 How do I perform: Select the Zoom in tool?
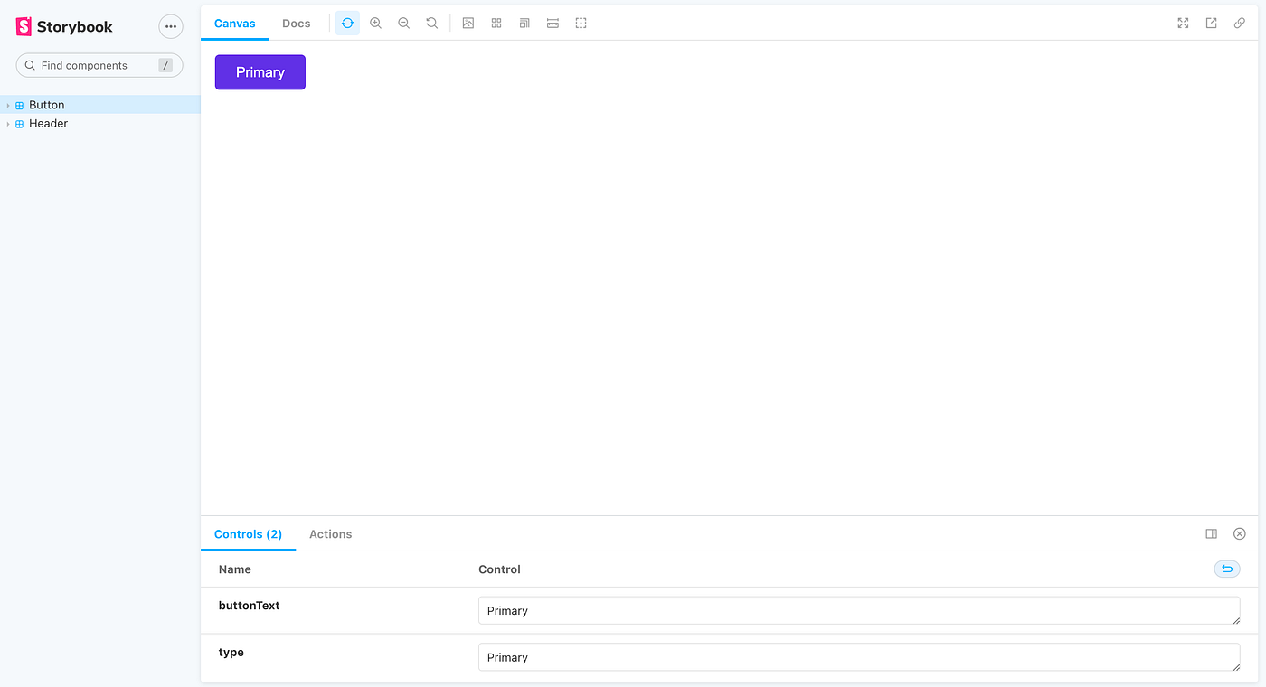coord(375,23)
